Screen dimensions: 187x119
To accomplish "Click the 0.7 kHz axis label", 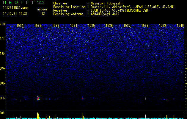I will pos(2,98).
